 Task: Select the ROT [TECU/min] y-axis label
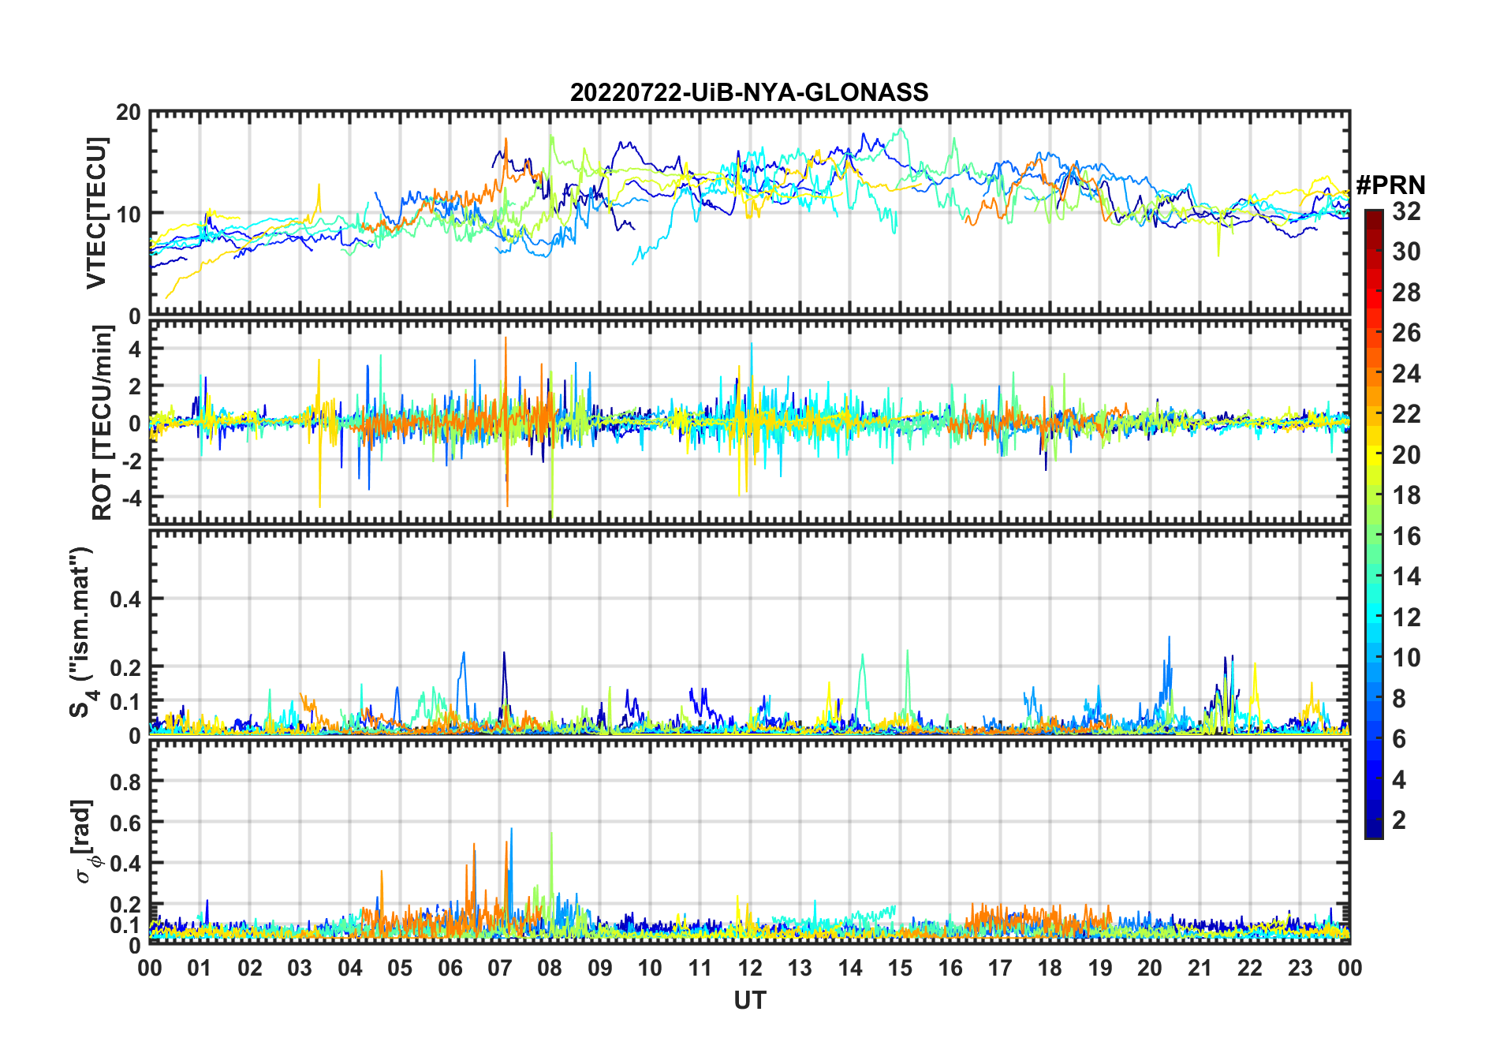click(x=102, y=423)
